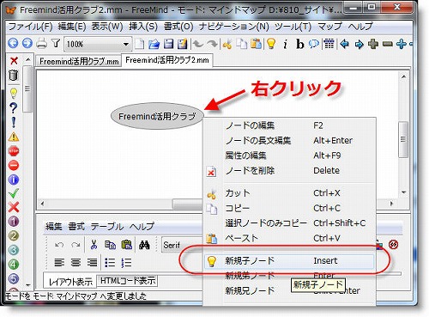This screenshot has height=317, width=429.
Task: Choose ペースト in context menu
Action: click(x=289, y=238)
